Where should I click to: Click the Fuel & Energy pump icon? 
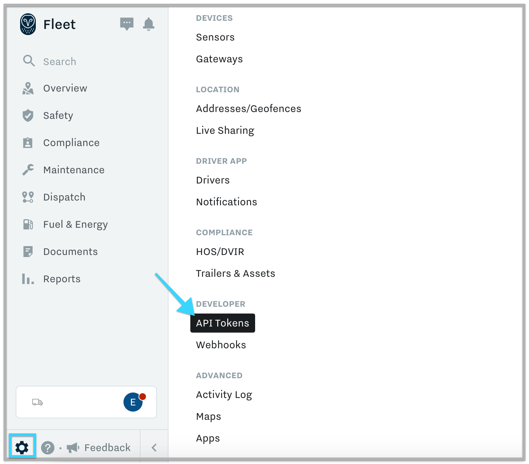pyautogui.click(x=28, y=224)
